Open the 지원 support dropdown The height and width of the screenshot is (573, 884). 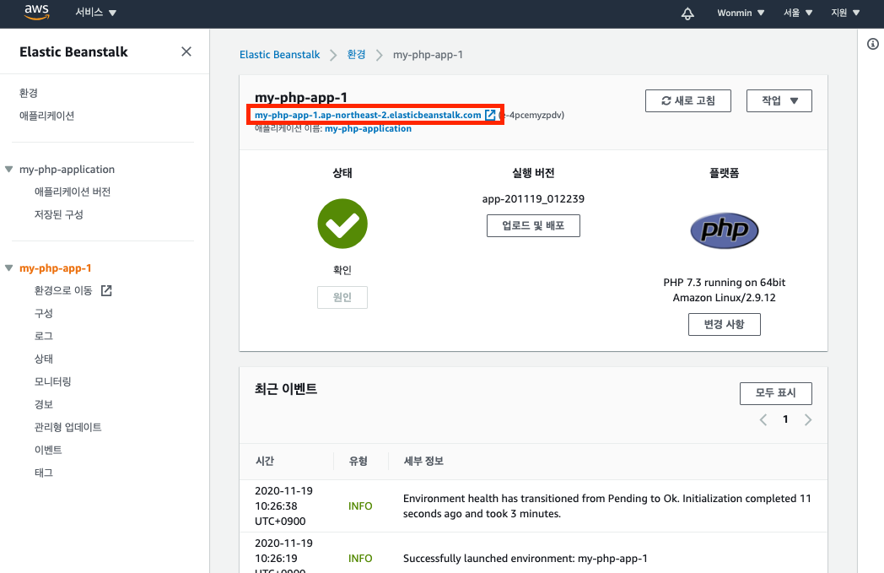845,13
